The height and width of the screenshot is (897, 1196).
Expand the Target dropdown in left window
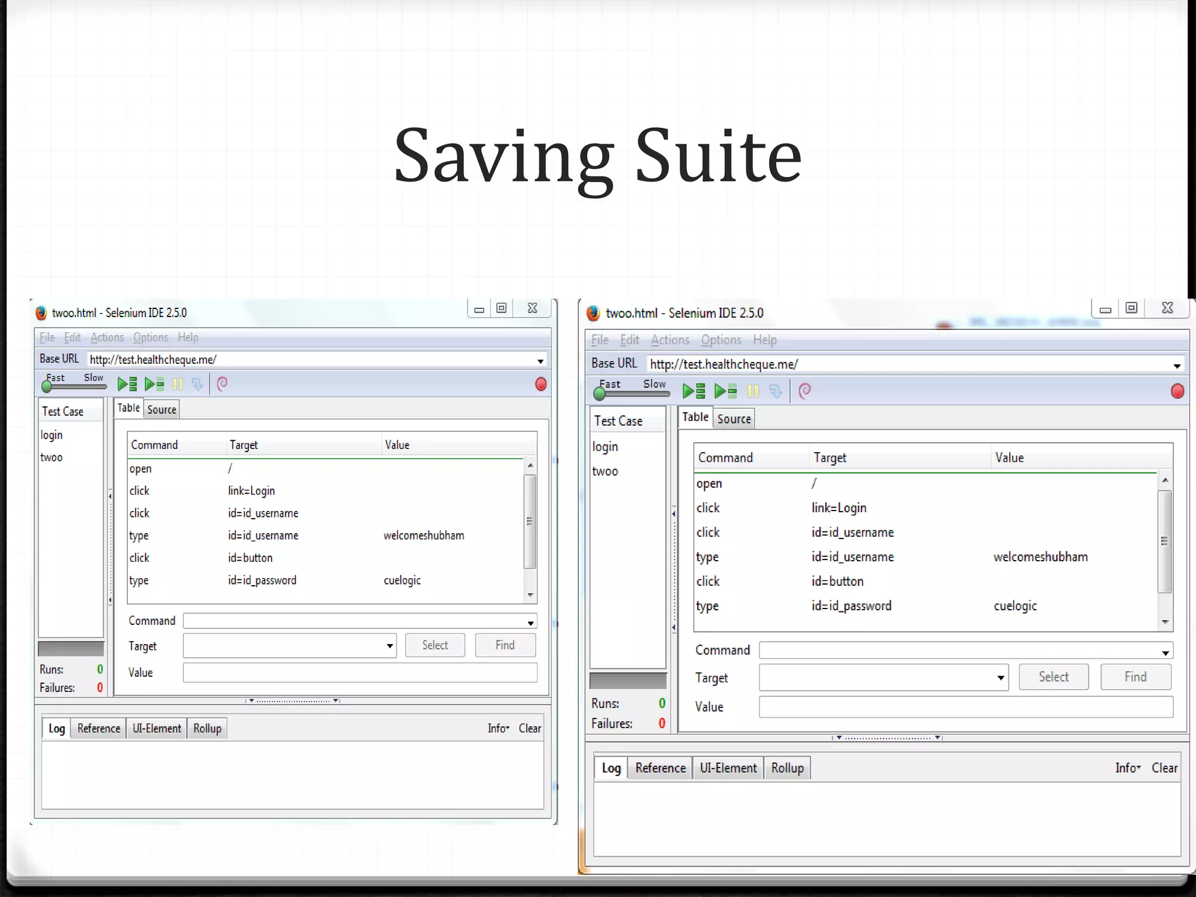pyautogui.click(x=390, y=646)
